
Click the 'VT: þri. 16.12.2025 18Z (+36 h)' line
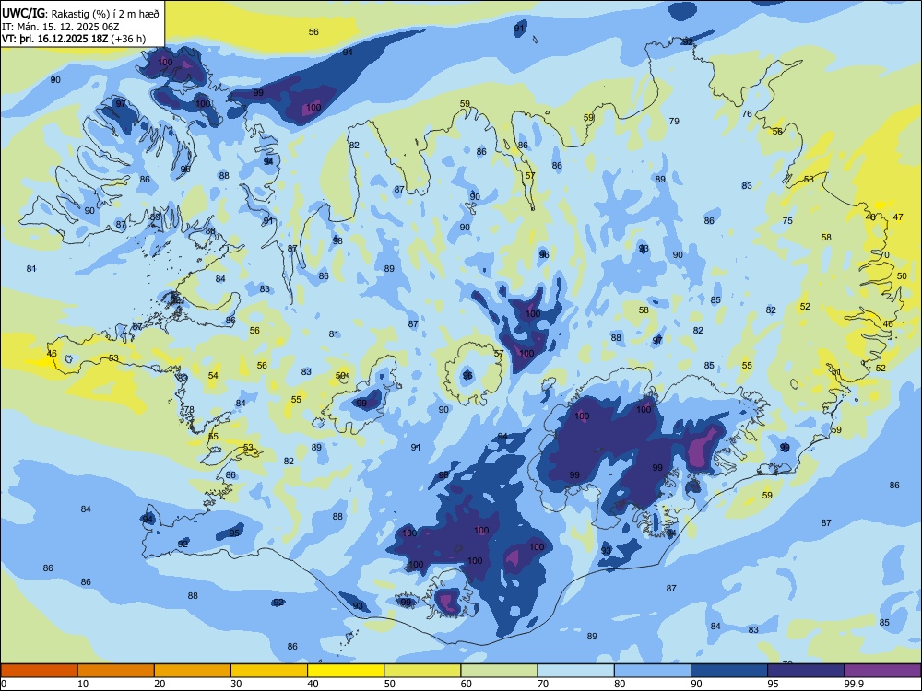tap(74, 39)
